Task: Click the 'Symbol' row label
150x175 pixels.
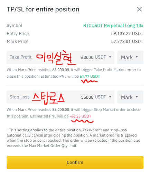Action: coord(15,26)
